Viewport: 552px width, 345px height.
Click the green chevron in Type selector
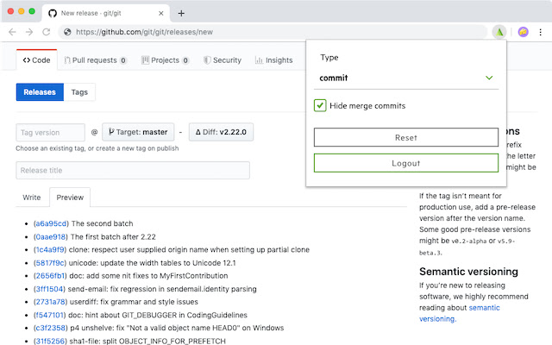point(489,78)
